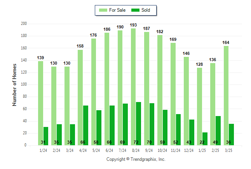The width and height of the screenshot is (251, 169).
Task: Click the 11/24 x-axis label
Action: pos(176,150)
